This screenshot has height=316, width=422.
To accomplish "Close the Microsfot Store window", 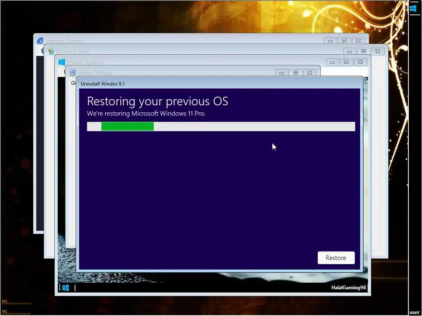I will click(x=377, y=51).
